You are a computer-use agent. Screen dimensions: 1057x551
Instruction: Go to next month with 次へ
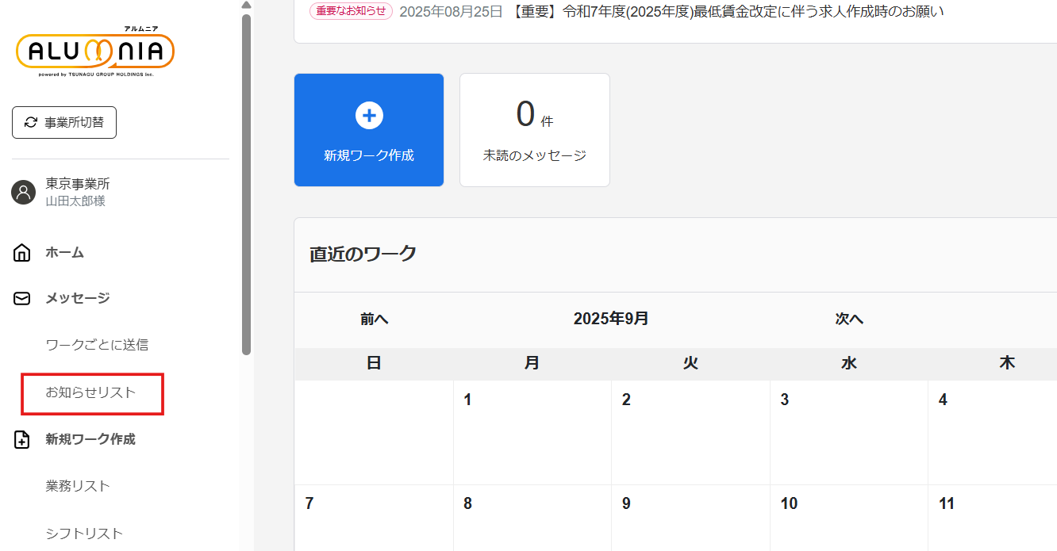849,320
